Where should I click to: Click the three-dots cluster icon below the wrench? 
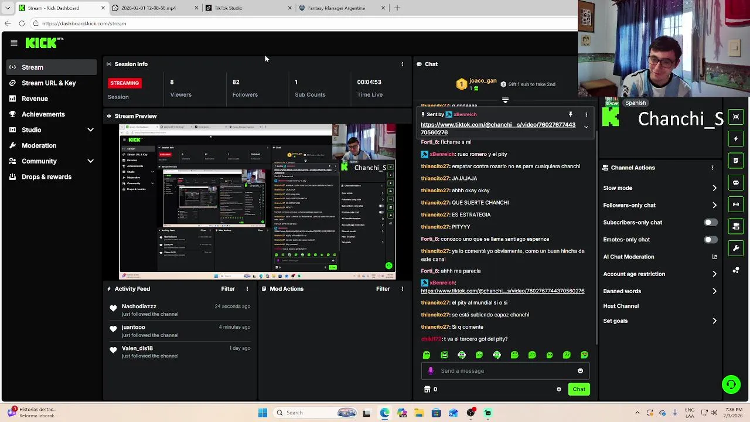tap(737, 270)
